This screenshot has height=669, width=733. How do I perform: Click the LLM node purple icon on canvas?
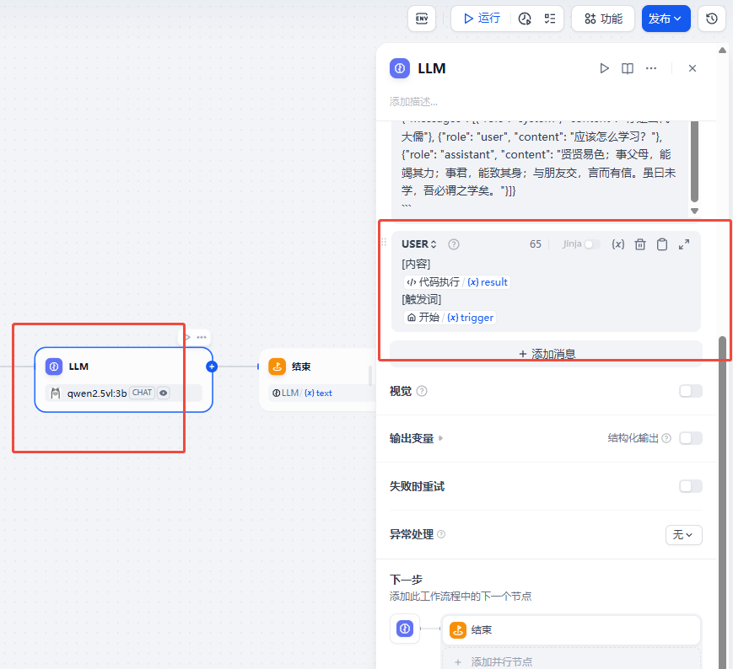point(54,367)
